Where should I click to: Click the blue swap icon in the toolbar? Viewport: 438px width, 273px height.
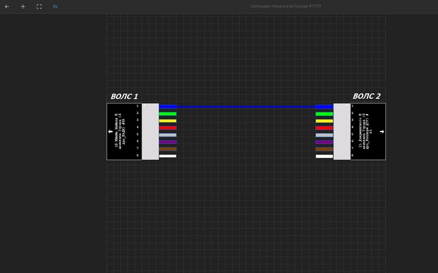55,7
